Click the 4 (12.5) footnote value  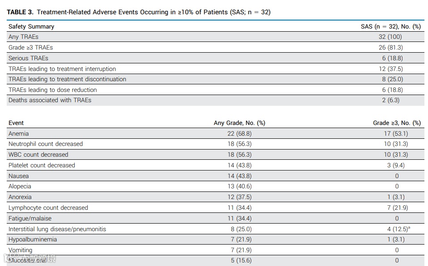click(398, 229)
